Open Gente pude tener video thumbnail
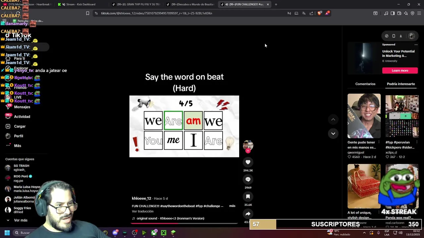Image resolution: width=424 pixels, height=238 pixels. click(x=364, y=116)
